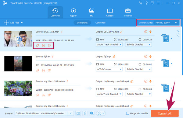Choose output format profile for 203.mp4
Viewport: 183px width, 118px height.
click(167, 88)
